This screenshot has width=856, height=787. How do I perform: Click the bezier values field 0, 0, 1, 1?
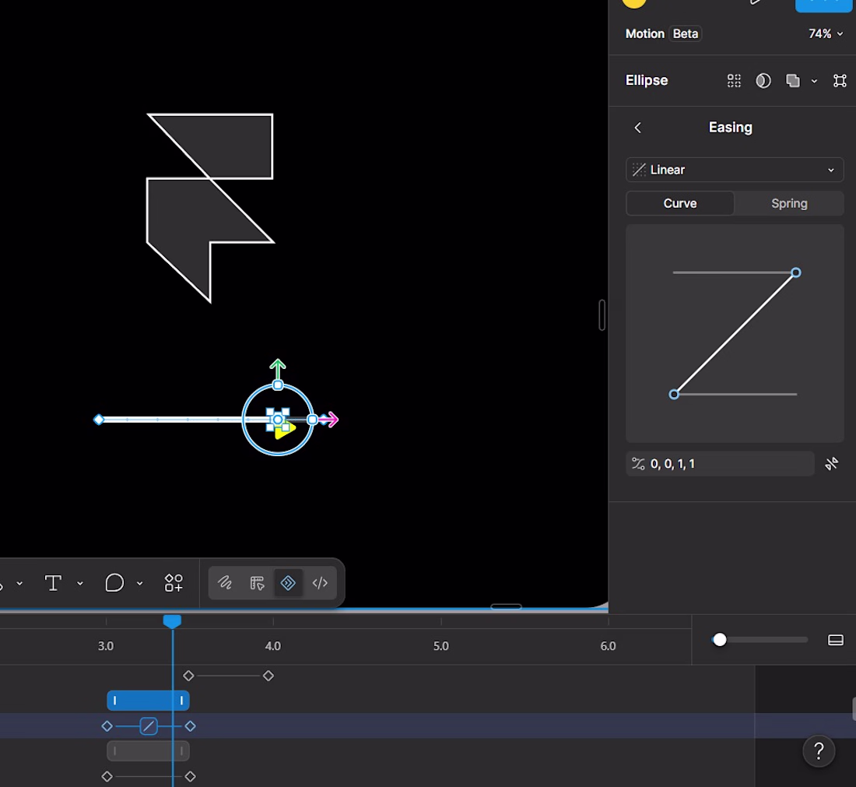(x=720, y=464)
